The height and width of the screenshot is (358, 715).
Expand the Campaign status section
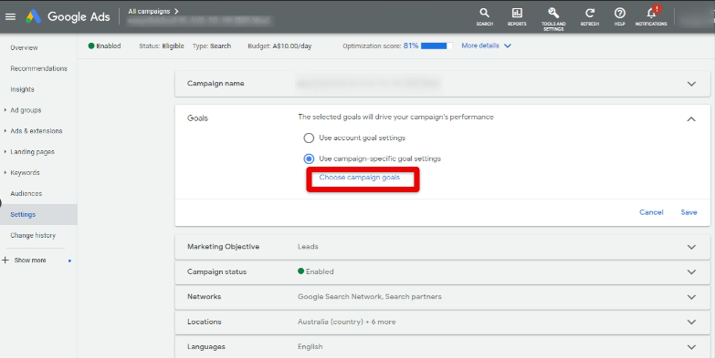click(x=691, y=272)
